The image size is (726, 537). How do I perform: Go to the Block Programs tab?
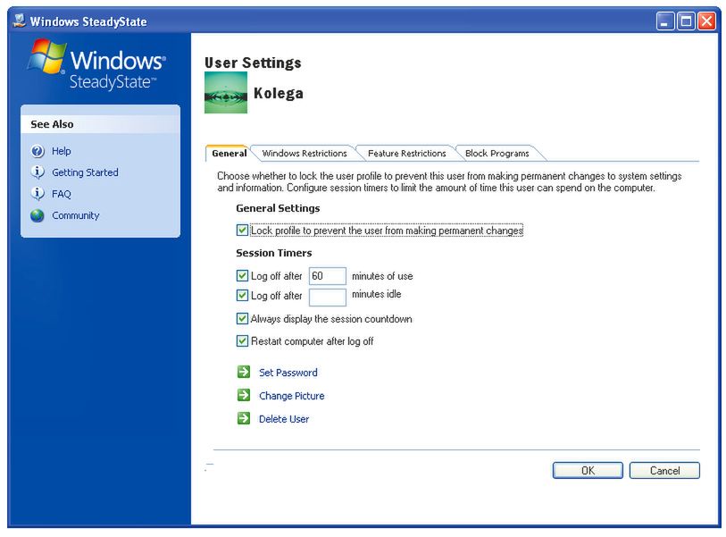click(x=497, y=154)
